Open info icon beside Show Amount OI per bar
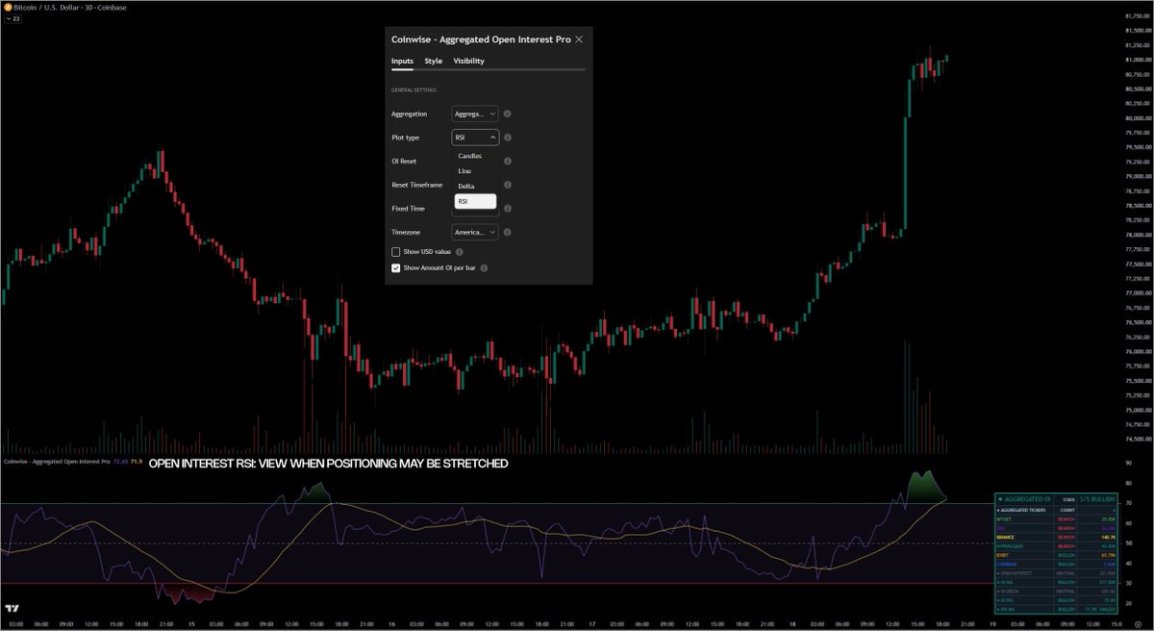The width and height of the screenshot is (1154, 631). pyautogui.click(x=484, y=267)
